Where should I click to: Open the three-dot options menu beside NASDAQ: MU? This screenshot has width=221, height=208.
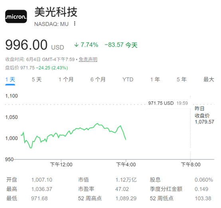click(x=75, y=24)
